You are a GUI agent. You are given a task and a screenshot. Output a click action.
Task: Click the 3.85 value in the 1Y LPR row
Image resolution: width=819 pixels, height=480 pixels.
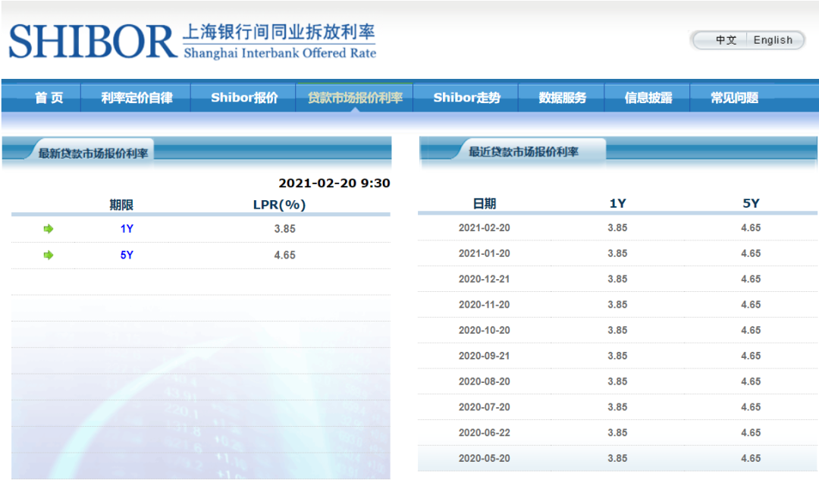point(284,229)
